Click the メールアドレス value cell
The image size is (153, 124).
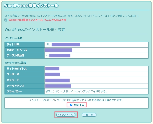tap(58, 86)
